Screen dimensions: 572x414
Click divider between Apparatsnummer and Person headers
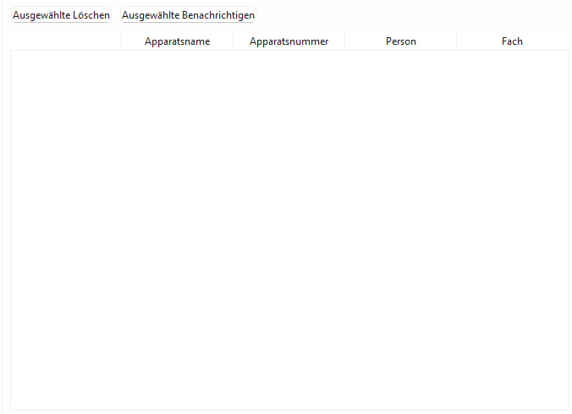[344, 41]
